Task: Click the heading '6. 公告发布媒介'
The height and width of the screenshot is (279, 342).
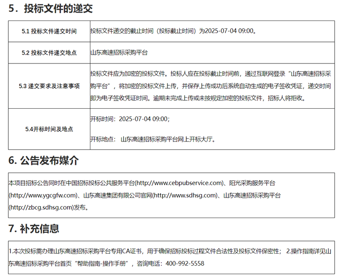Action: point(43,160)
